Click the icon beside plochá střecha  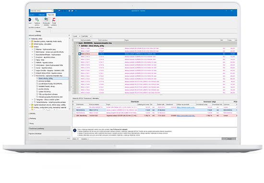click(x=37, y=89)
